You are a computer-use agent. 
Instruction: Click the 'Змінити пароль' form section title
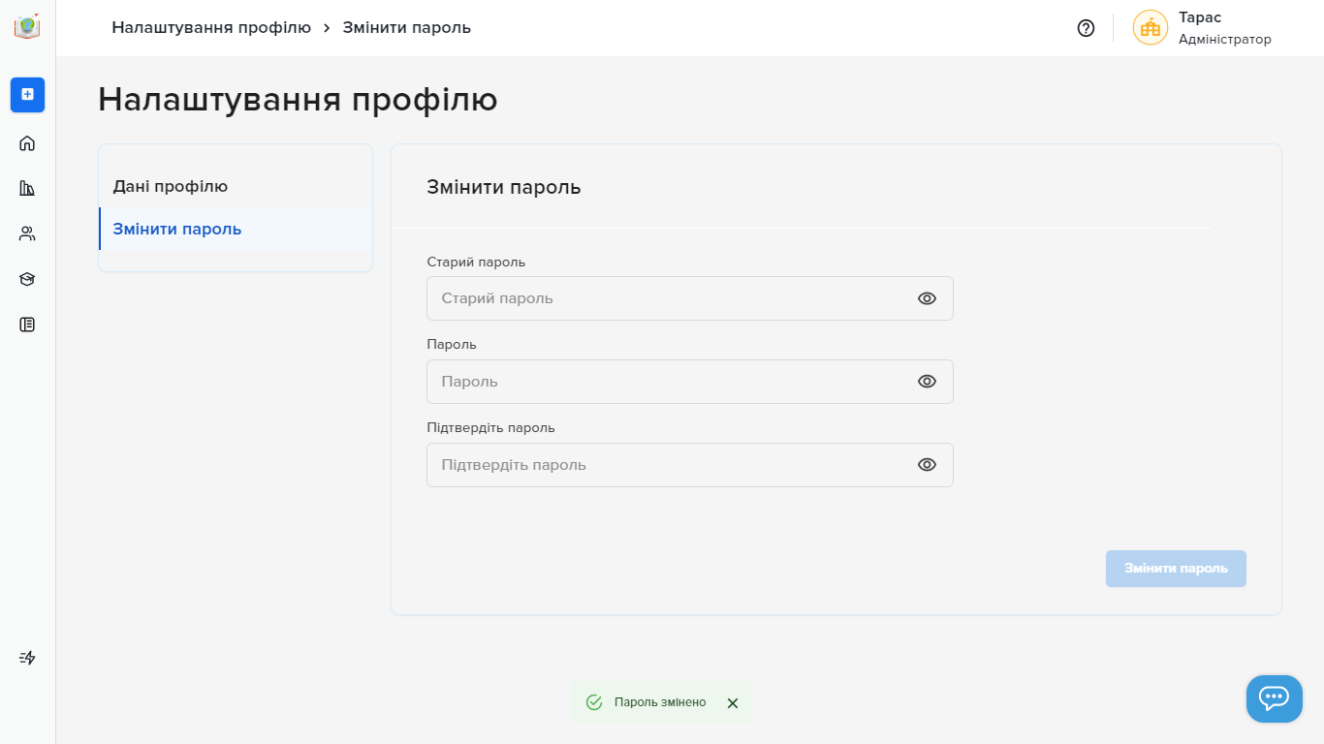click(504, 187)
